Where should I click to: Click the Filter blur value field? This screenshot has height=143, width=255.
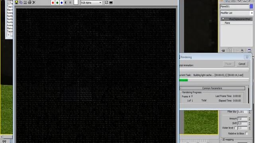pos(242,112)
